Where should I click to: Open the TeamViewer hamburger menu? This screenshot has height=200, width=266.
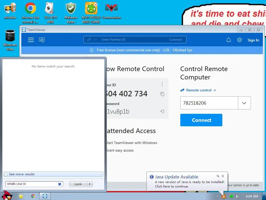pyautogui.click(x=31, y=40)
